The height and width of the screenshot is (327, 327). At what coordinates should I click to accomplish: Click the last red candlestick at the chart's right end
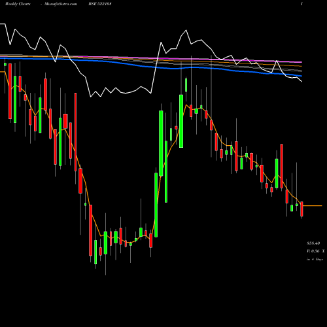[x=301, y=209]
